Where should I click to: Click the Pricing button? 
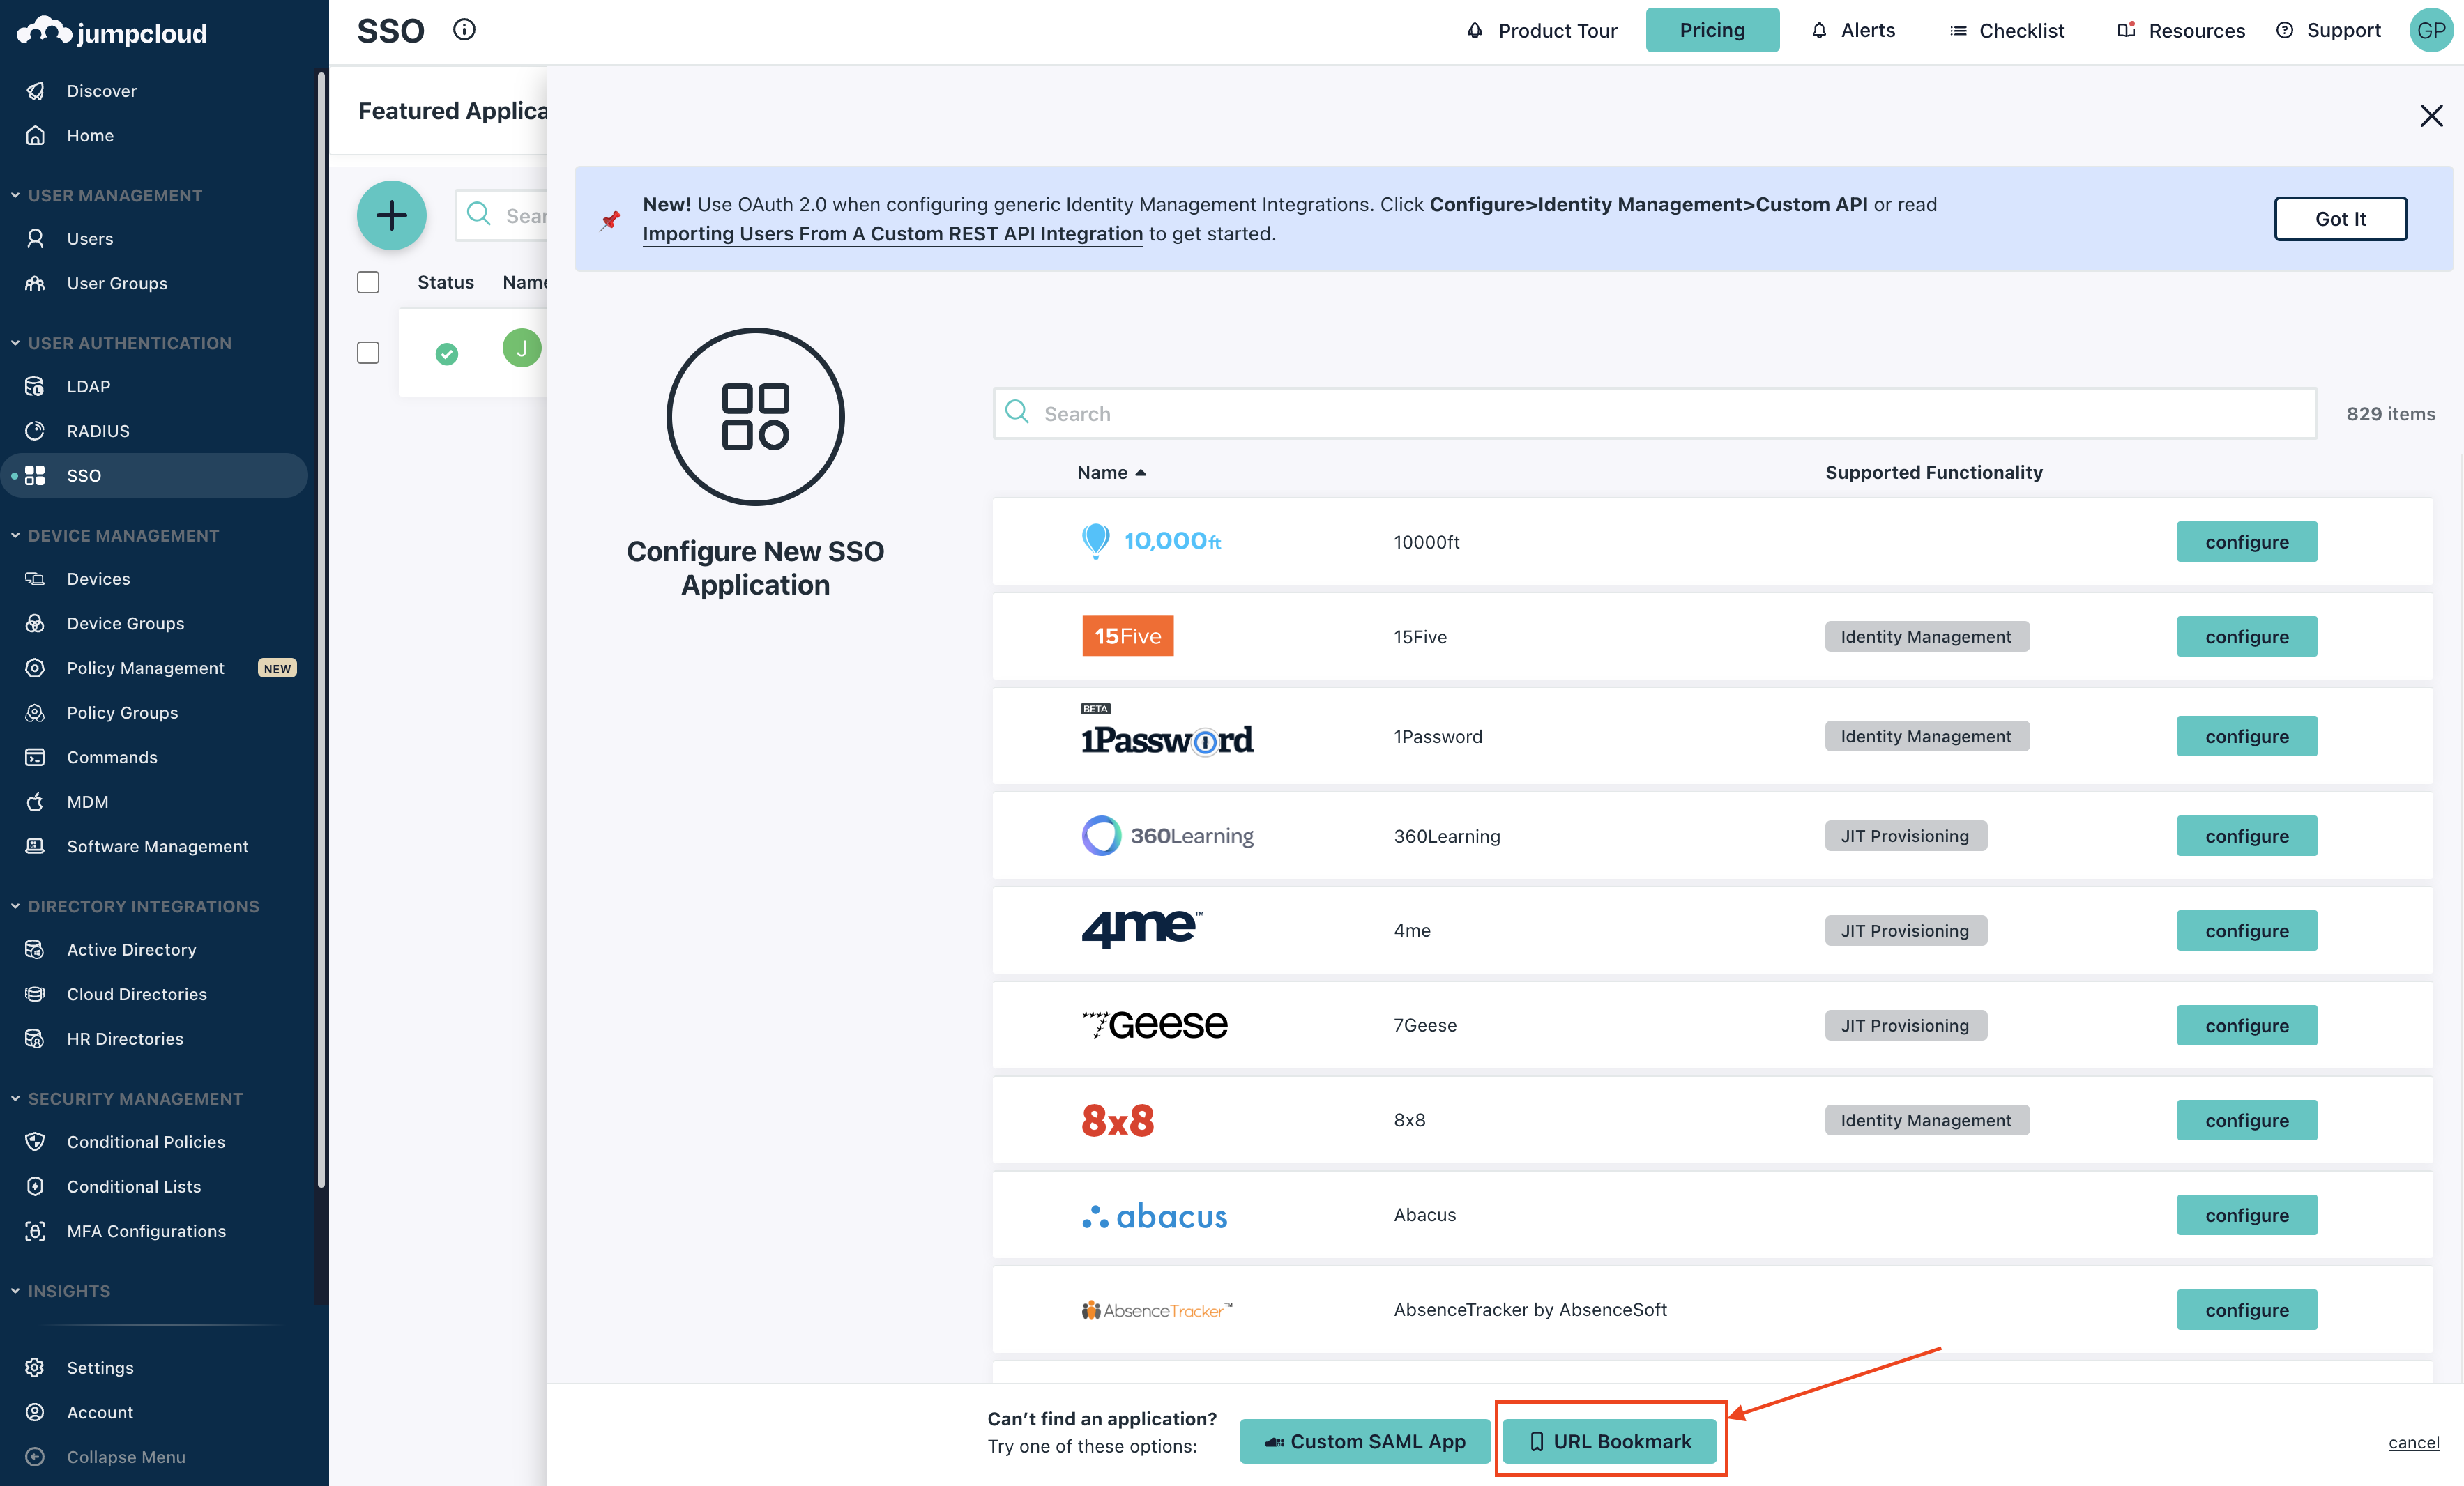[x=1712, y=30]
